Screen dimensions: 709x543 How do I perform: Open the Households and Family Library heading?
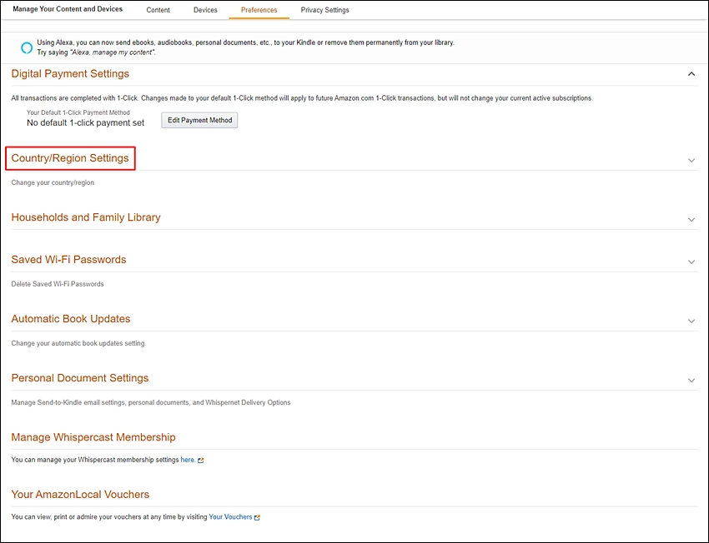click(86, 217)
